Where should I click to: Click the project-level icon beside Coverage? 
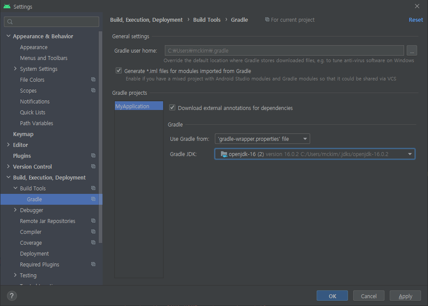coord(94,243)
